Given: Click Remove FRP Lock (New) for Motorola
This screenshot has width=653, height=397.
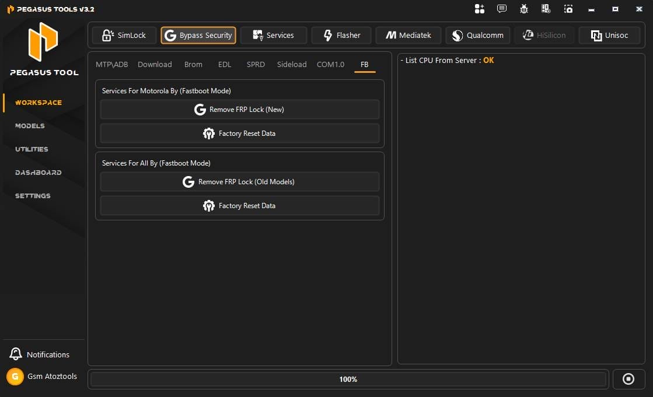Looking at the screenshot, I should [239, 109].
